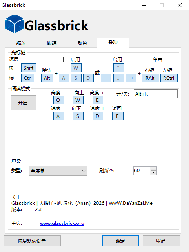Toggle arrow keys 启用 checkbox
The image size is (189, 252).
coord(107,60)
